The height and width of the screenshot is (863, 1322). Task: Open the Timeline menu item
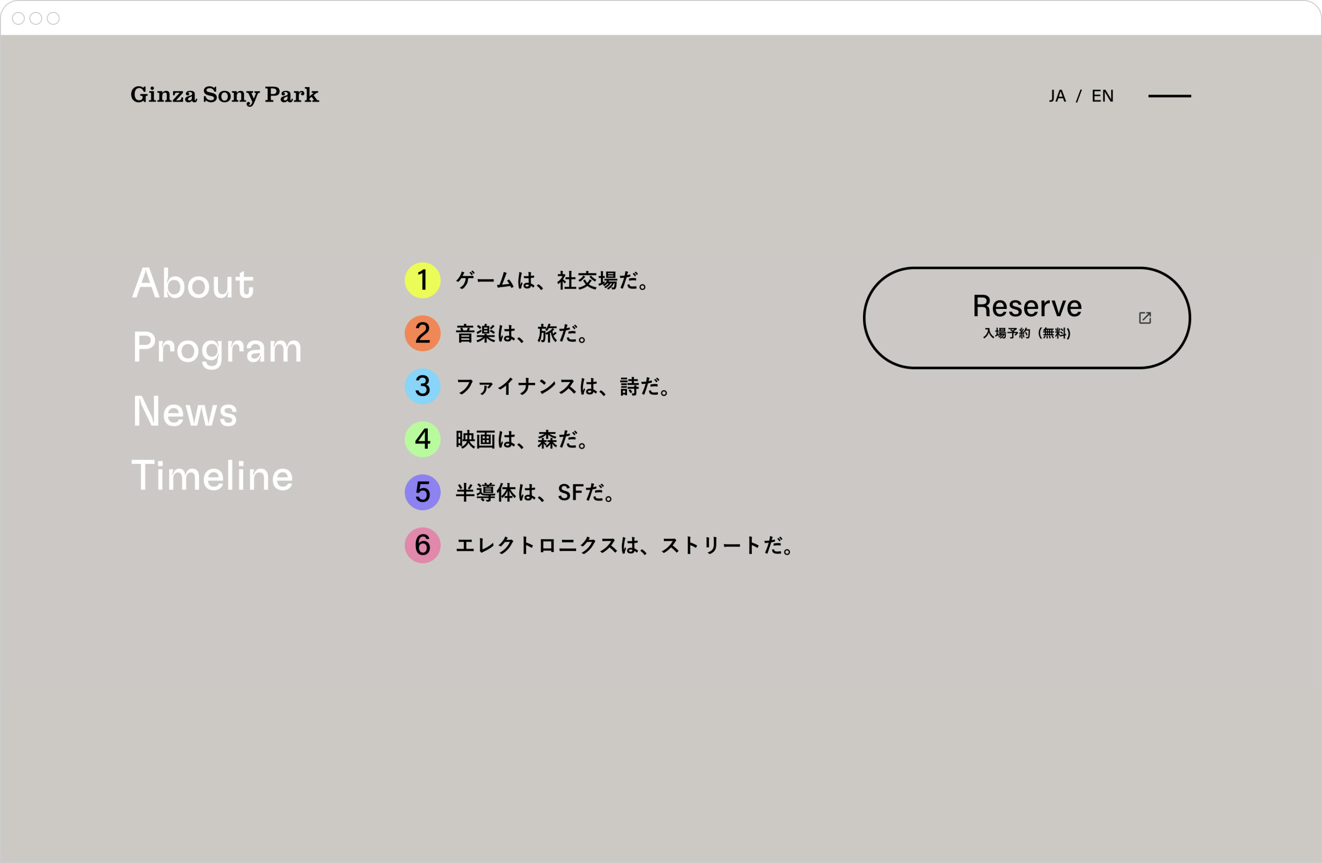tap(212, 476)
